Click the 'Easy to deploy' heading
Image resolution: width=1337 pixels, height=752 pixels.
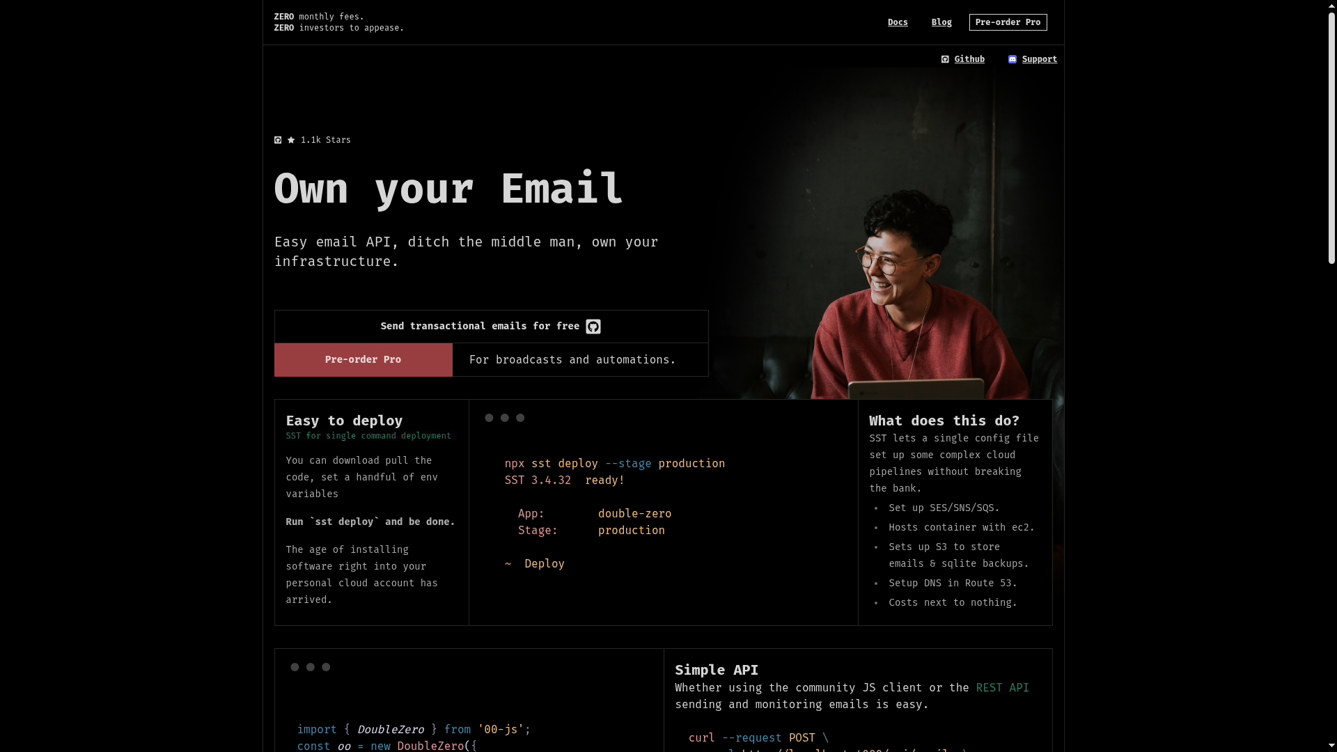coord(344,421)
